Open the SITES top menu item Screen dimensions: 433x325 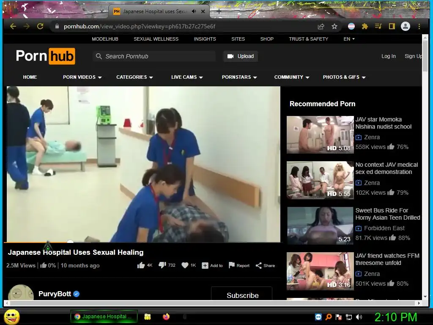pyautogui.click(x=238, y=39)
